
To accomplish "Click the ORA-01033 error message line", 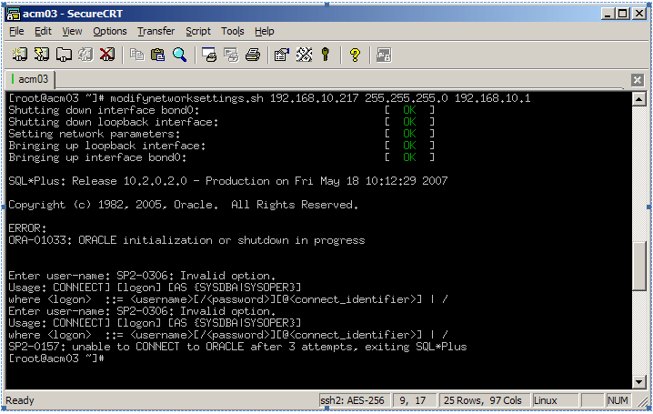I will 186,240.
